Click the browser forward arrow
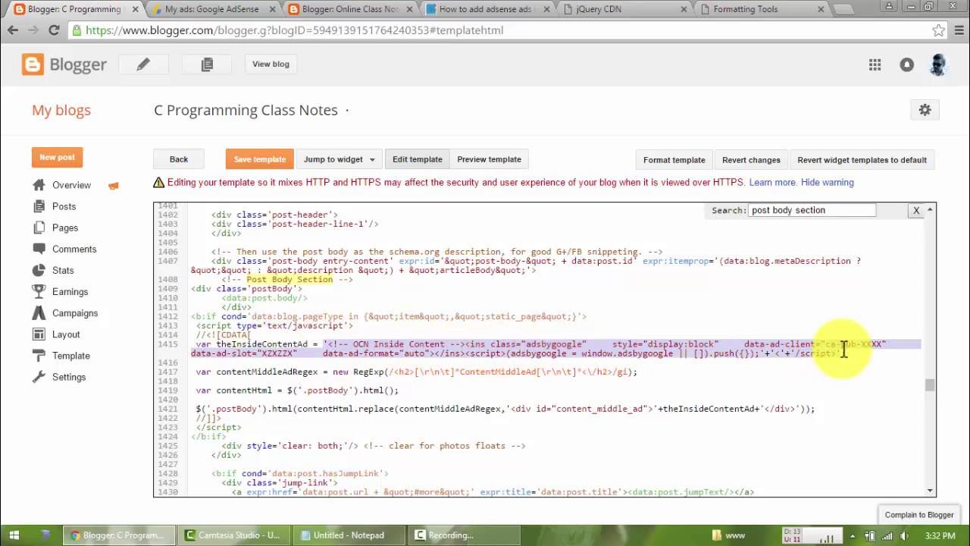The width and height of the screenshot is (970, 546). click(x=33, y=30)
